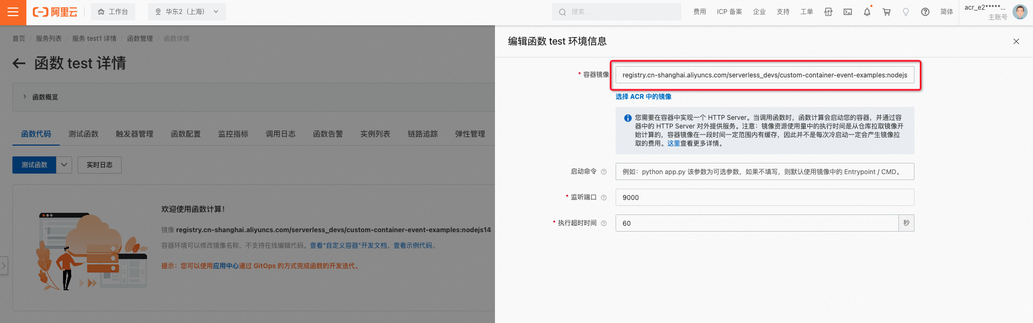Open the hamburger main menu

click(x=13, y=12)
